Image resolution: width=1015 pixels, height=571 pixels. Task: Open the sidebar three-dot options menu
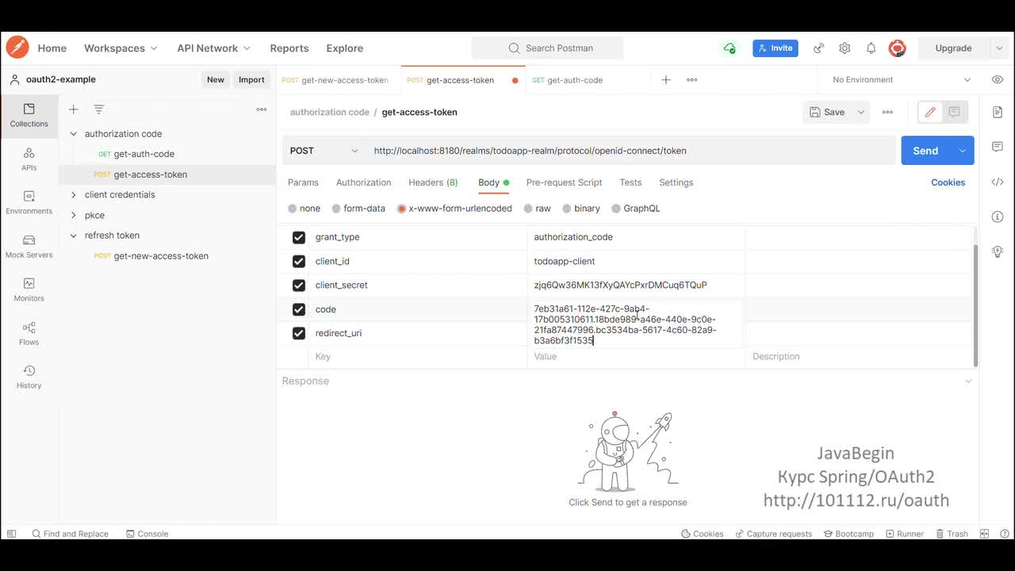pyautogui.click(x=262, y=109)
